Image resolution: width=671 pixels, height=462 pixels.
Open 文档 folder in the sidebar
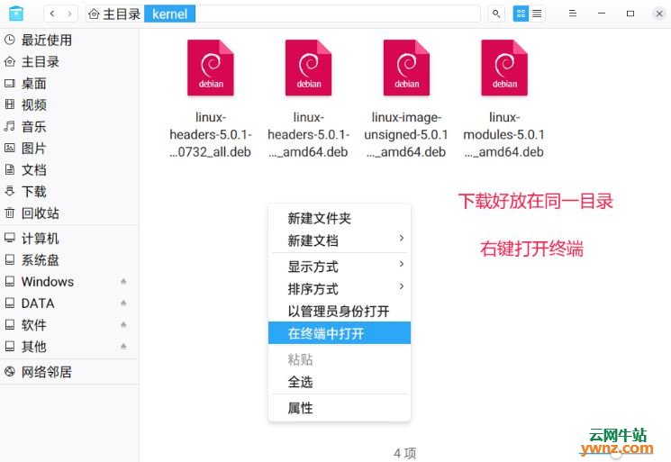(69, 170)
